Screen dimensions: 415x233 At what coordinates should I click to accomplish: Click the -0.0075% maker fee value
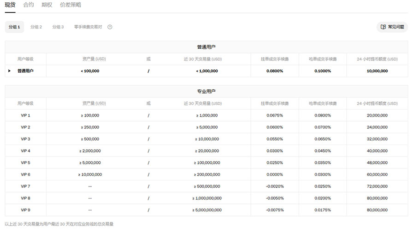(275, 210)
